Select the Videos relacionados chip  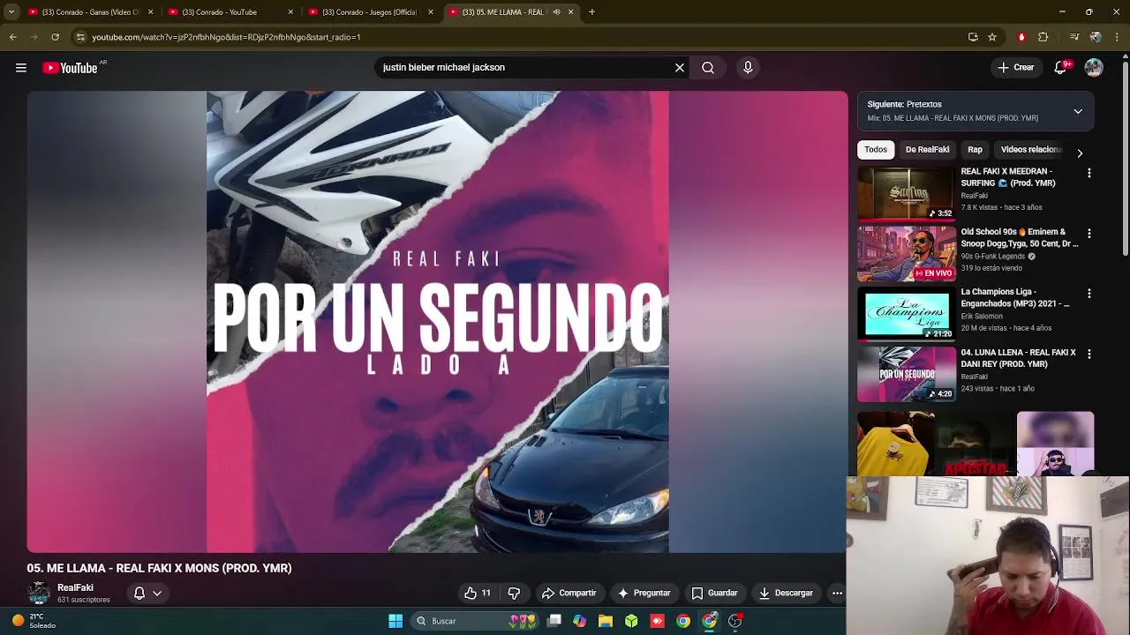pos(1030,150)
